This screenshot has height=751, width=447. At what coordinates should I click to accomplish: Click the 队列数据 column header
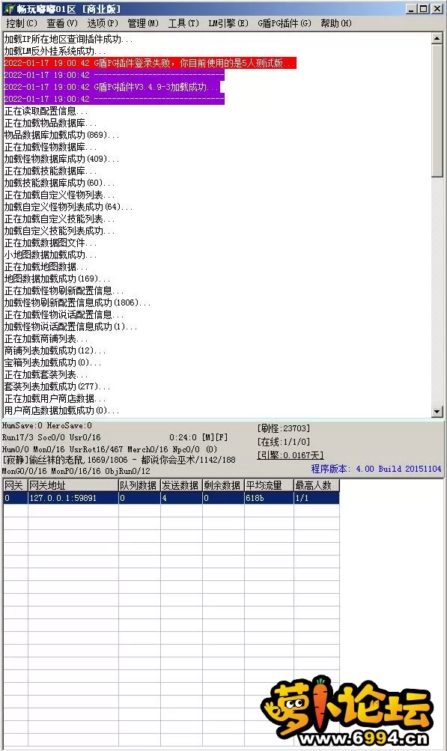139,485
